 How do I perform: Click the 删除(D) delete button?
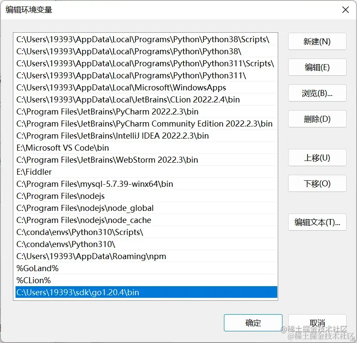pyautogui.click(x=317, y=119)
